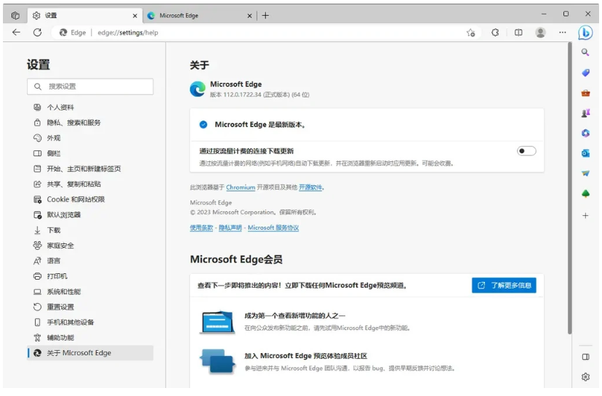Open the user profile avatar icon

coord(540,33)
